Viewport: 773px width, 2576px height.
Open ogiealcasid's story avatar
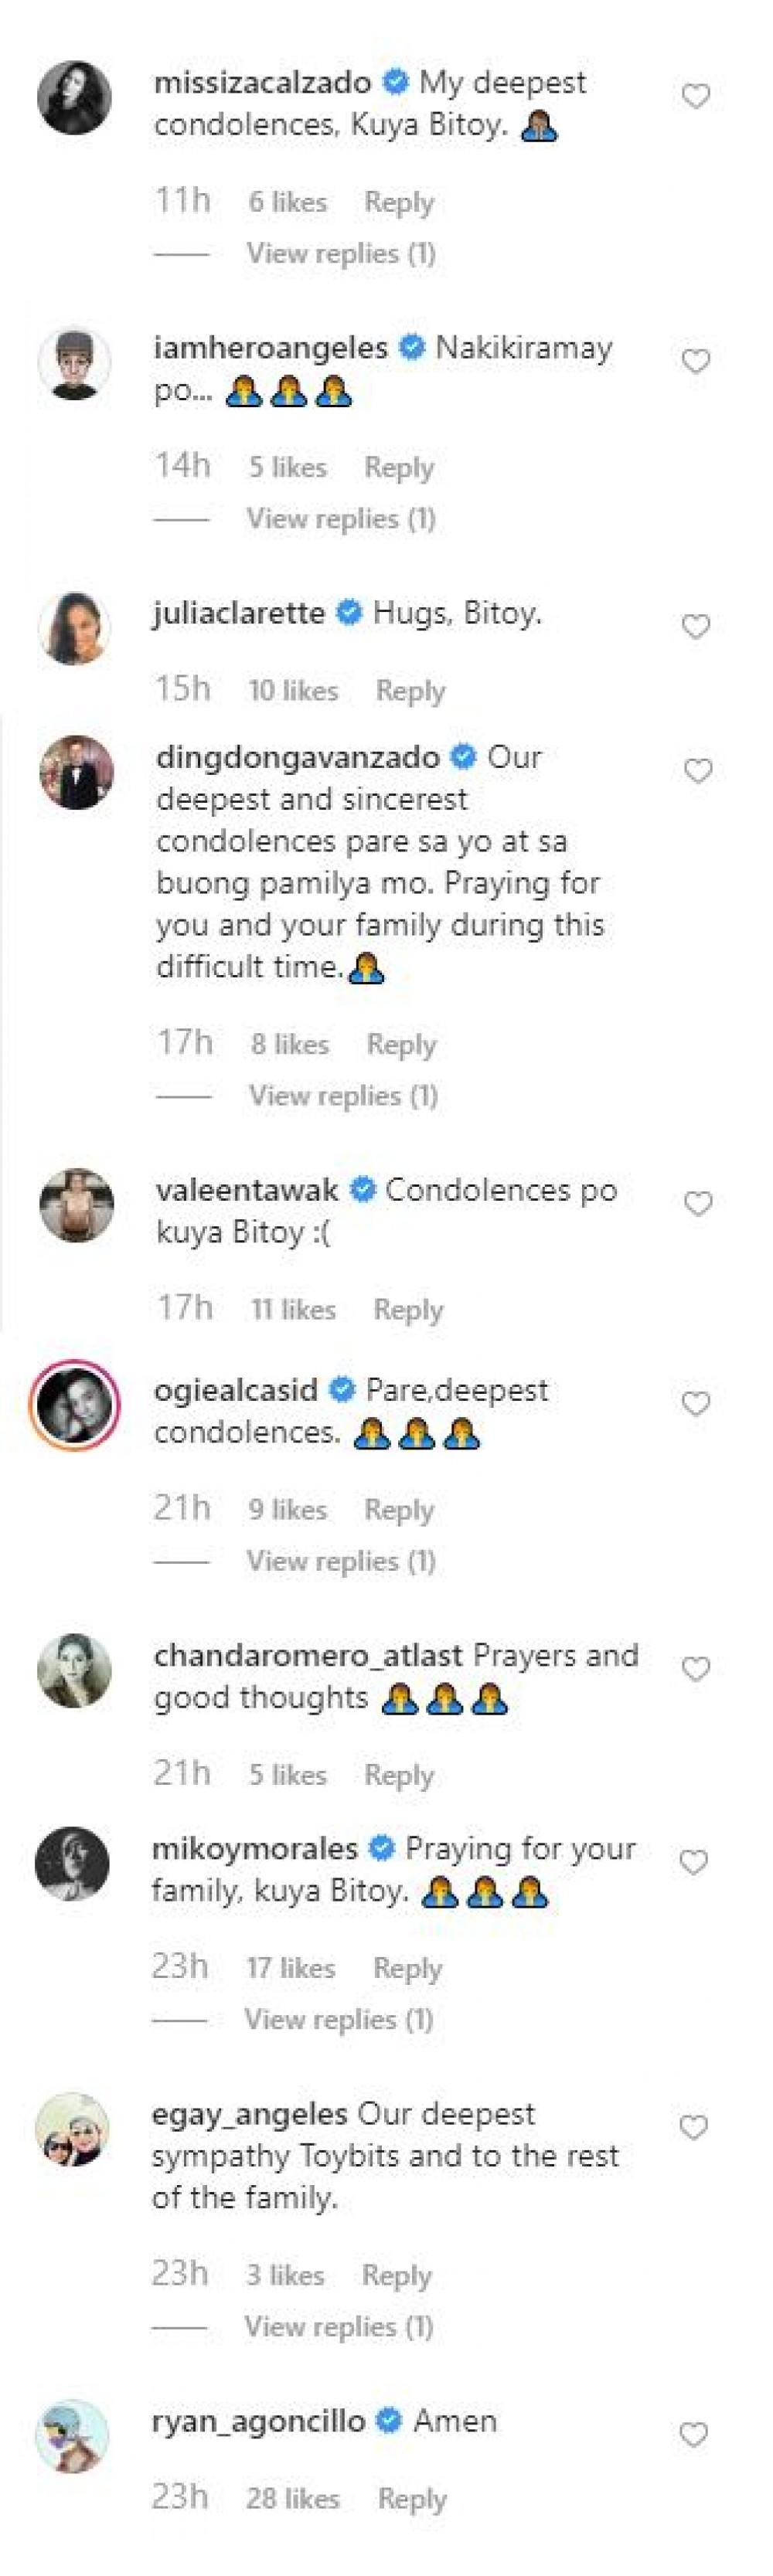tap(74, 1404)
